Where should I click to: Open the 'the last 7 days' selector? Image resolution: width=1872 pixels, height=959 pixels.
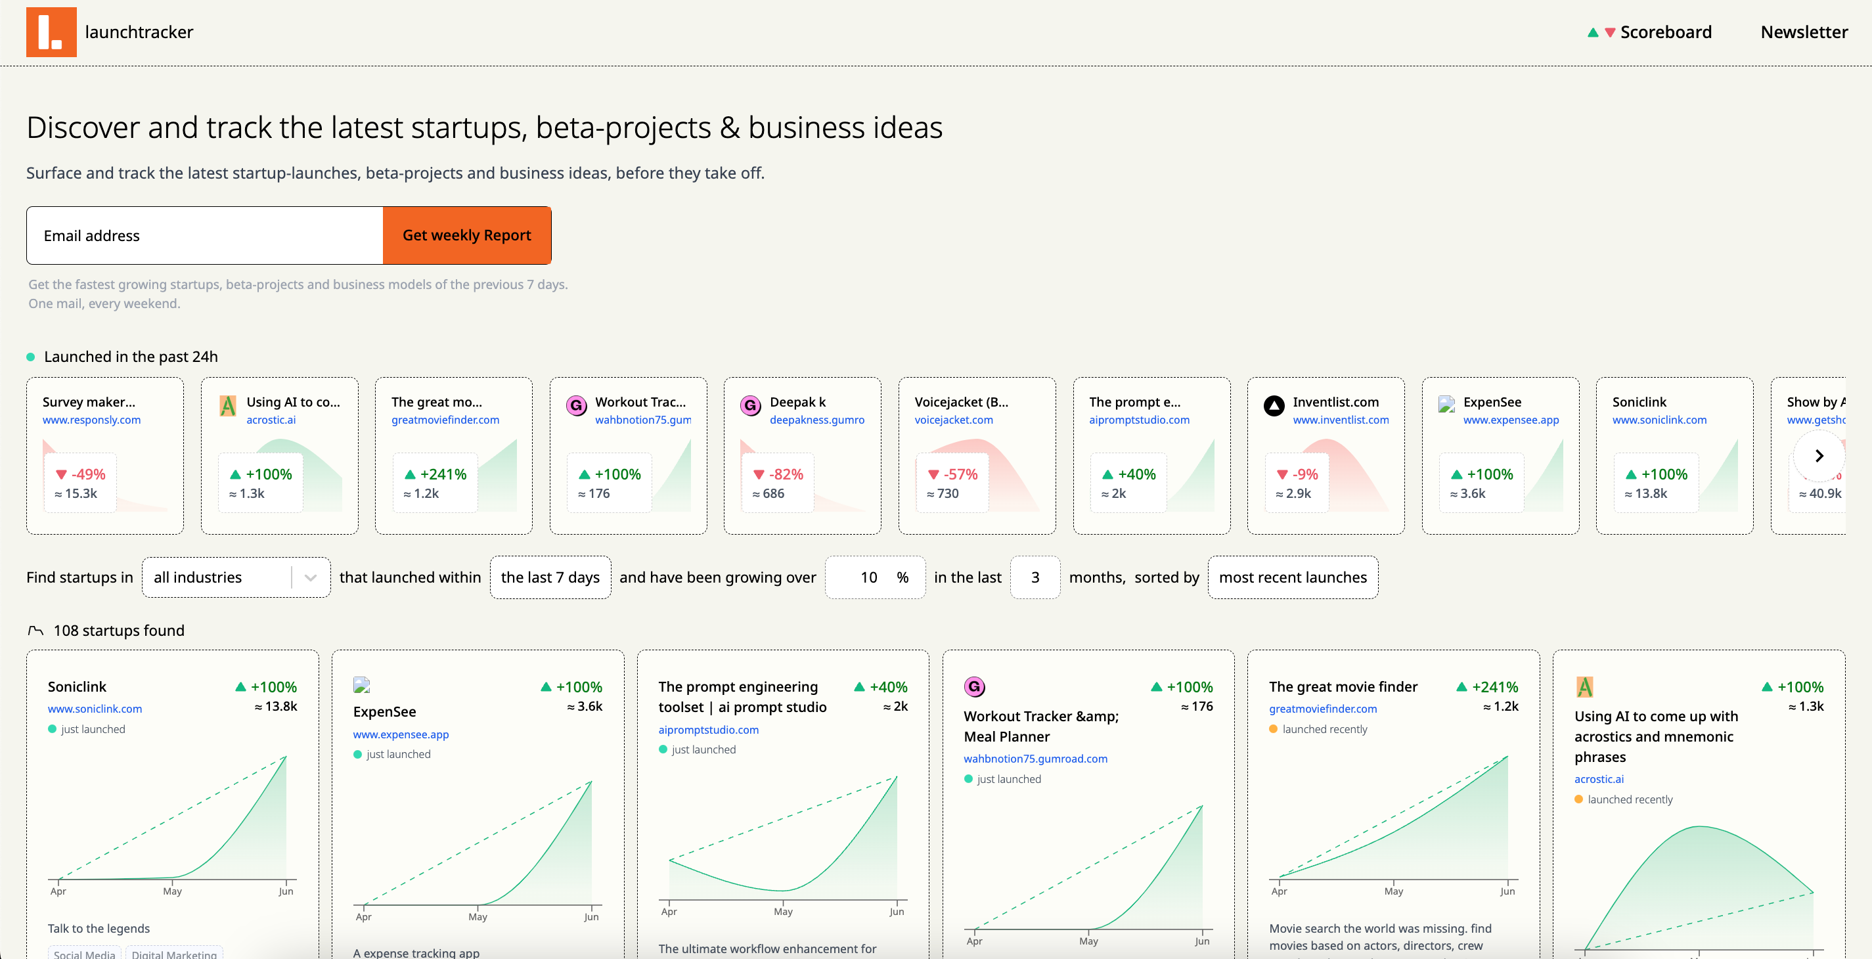pos(550,577)
